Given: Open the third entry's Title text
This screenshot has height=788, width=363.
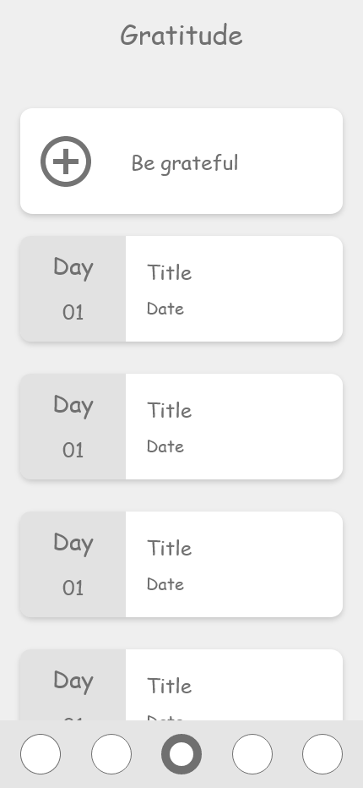Looking at the screenshot, I should [169, 548].
